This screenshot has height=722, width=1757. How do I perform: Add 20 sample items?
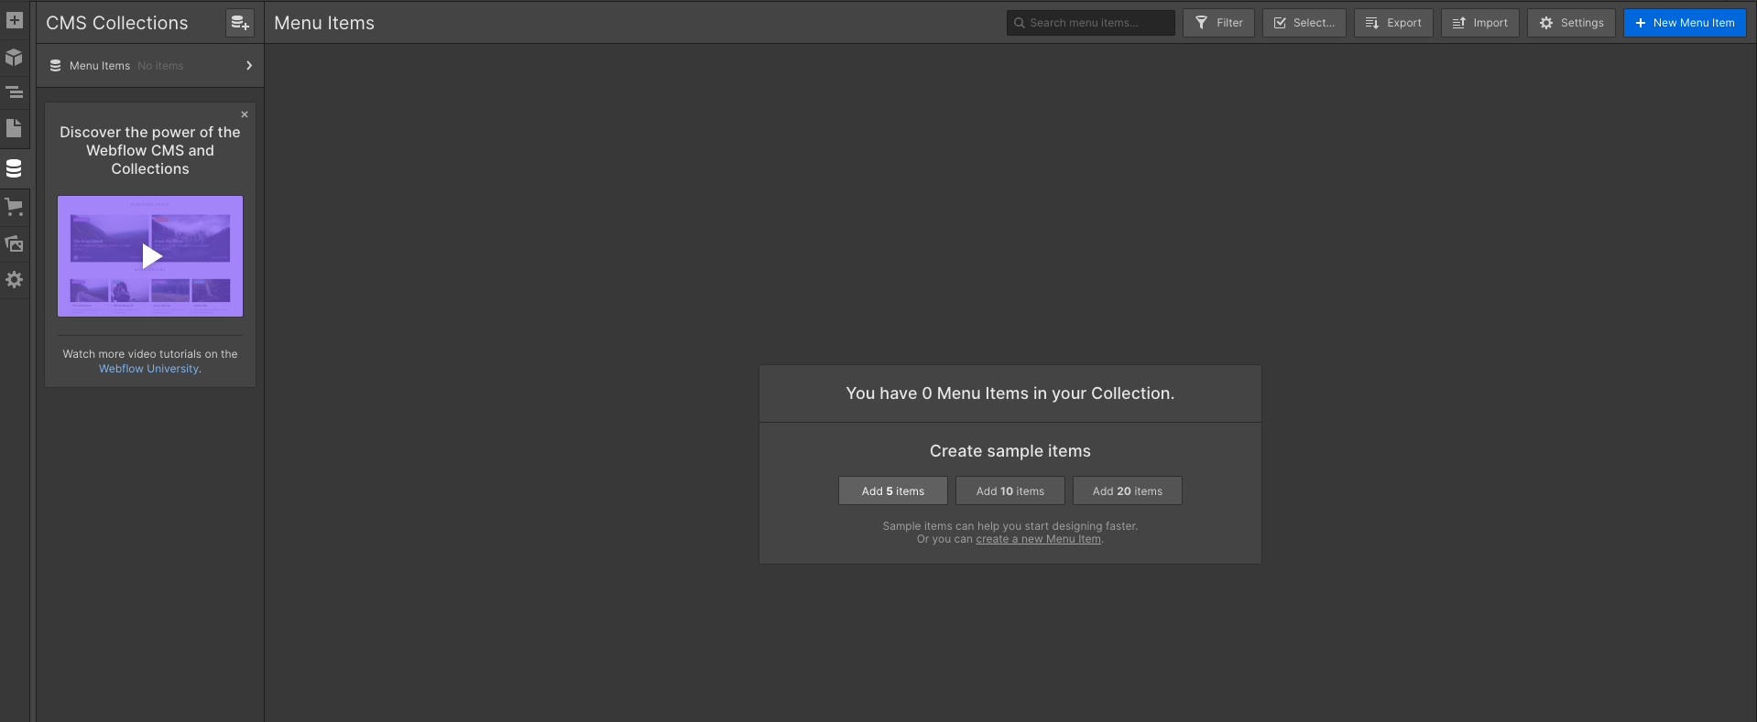point(1128,490)
